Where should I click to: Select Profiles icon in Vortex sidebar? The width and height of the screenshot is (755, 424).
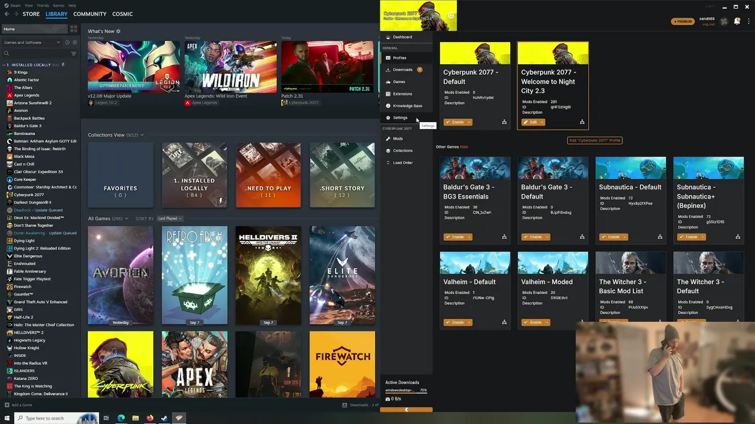(x=388, y=58)
